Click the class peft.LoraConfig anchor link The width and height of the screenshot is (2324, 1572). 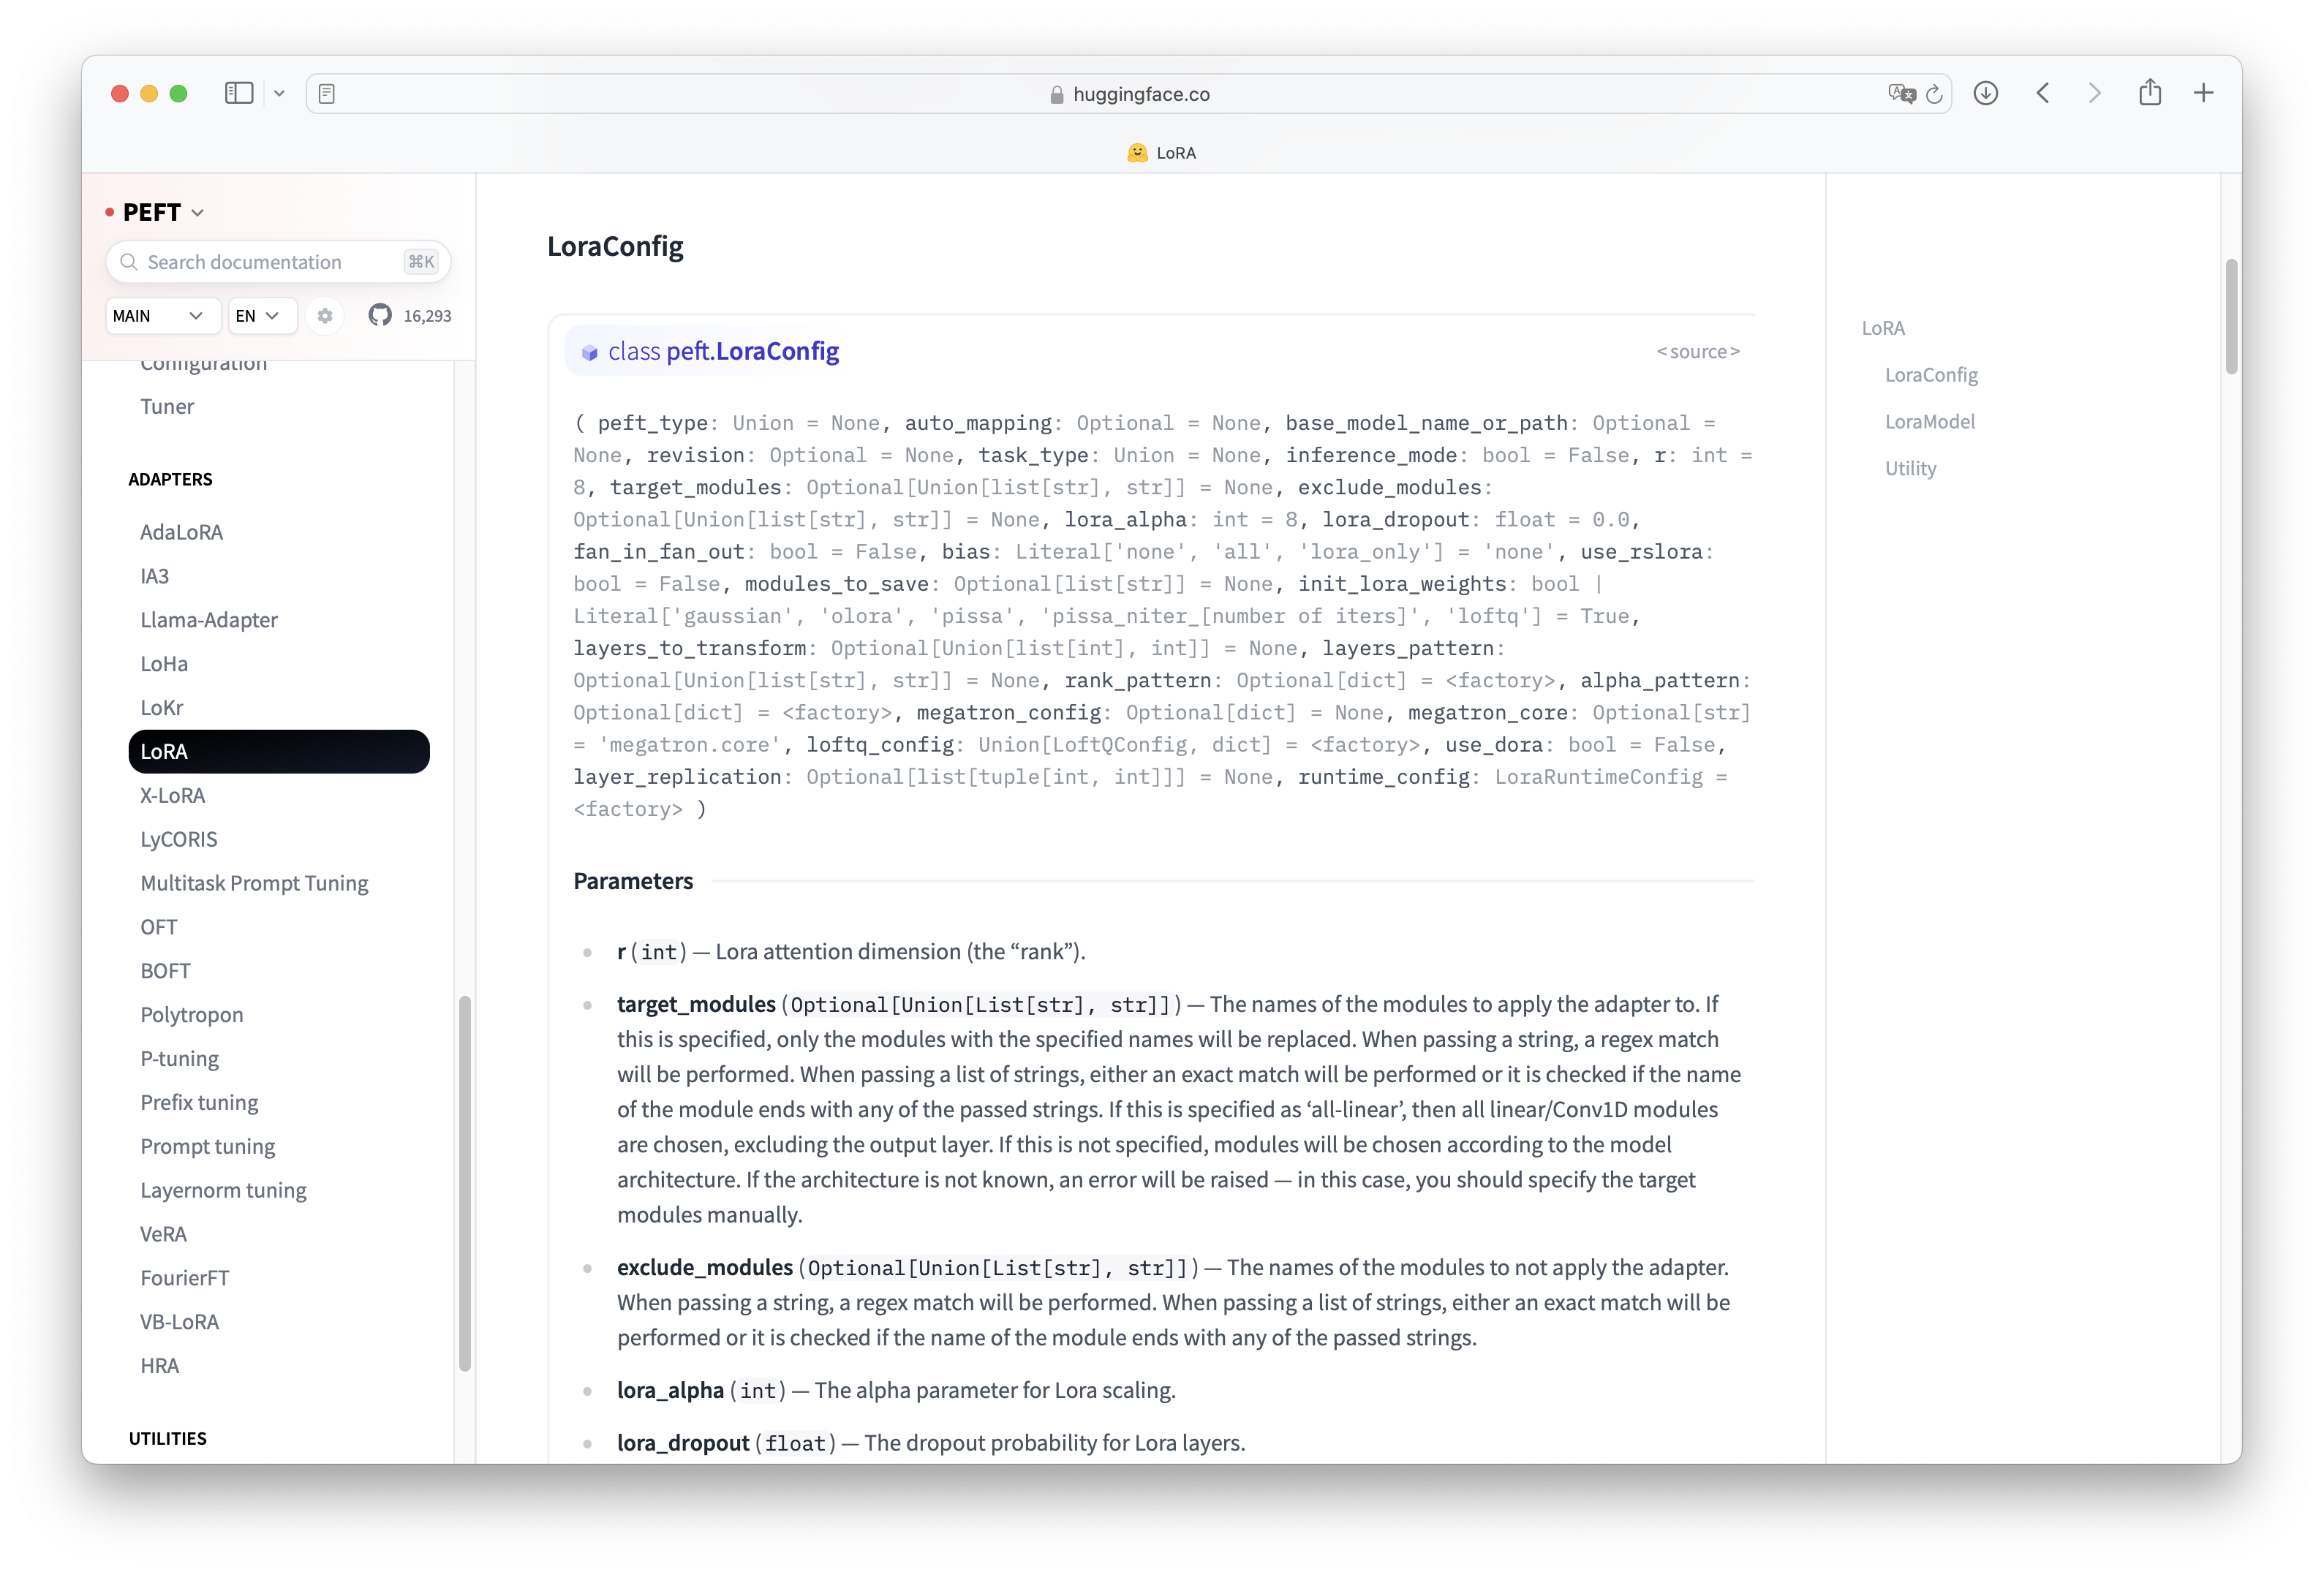point(723,351)
